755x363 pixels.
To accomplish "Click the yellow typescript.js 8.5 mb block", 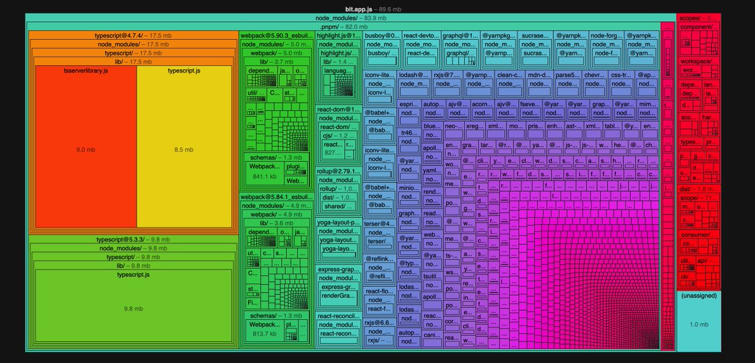I will click(x=184, y=145).
